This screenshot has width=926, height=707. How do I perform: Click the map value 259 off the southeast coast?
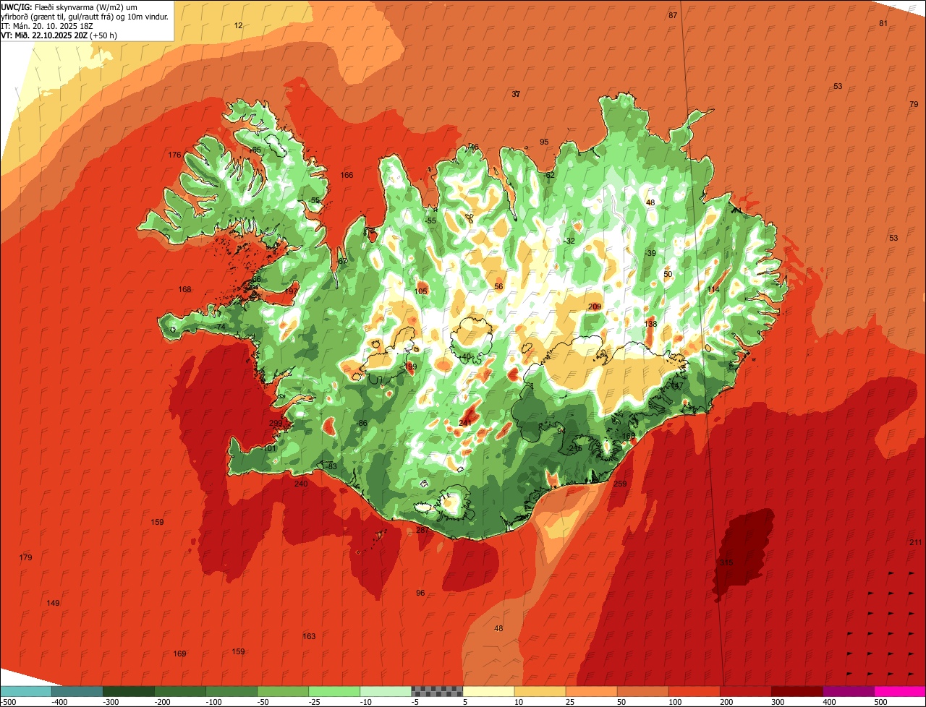pyautogui.click(x=620, y=484)
